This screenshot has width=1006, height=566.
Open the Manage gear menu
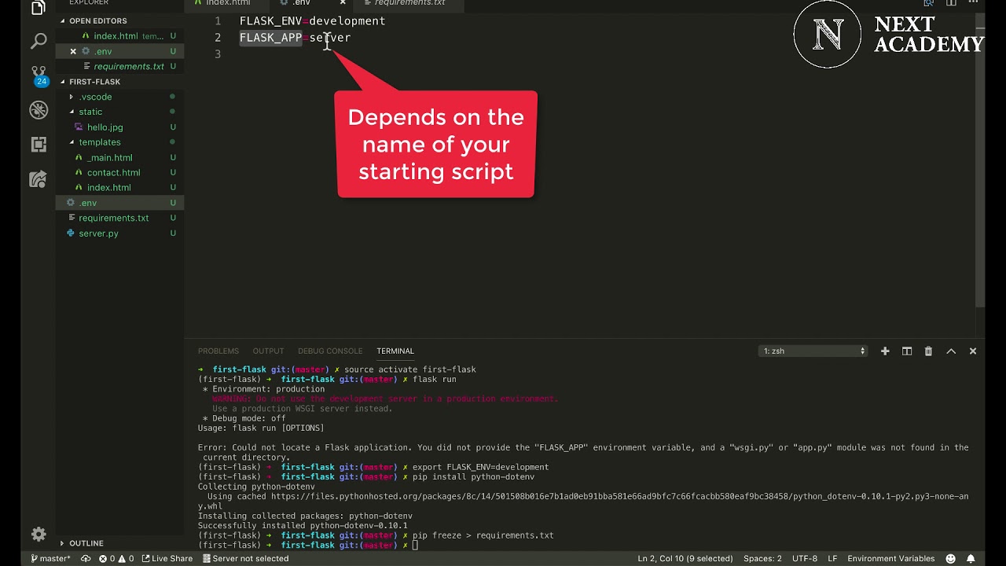[x=39, y=535]
